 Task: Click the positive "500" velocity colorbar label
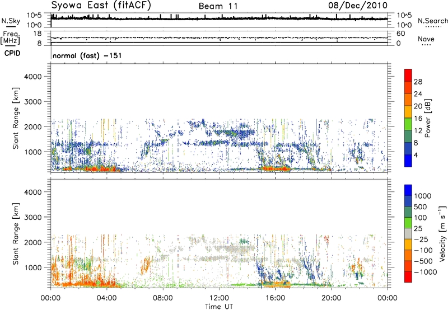tap(421, 206)
